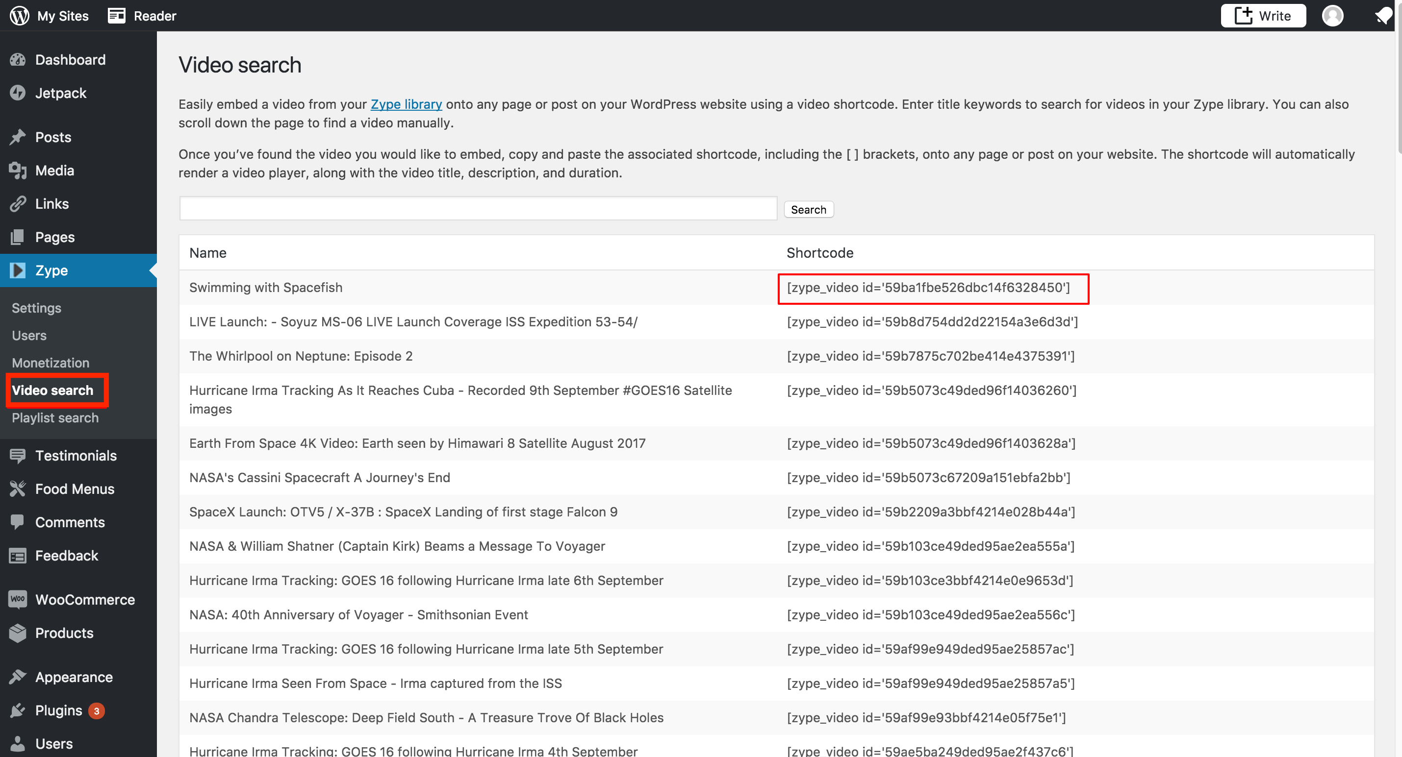Click the WooCommerce icon
The image size is (1402, 757).
click(18, 599)
